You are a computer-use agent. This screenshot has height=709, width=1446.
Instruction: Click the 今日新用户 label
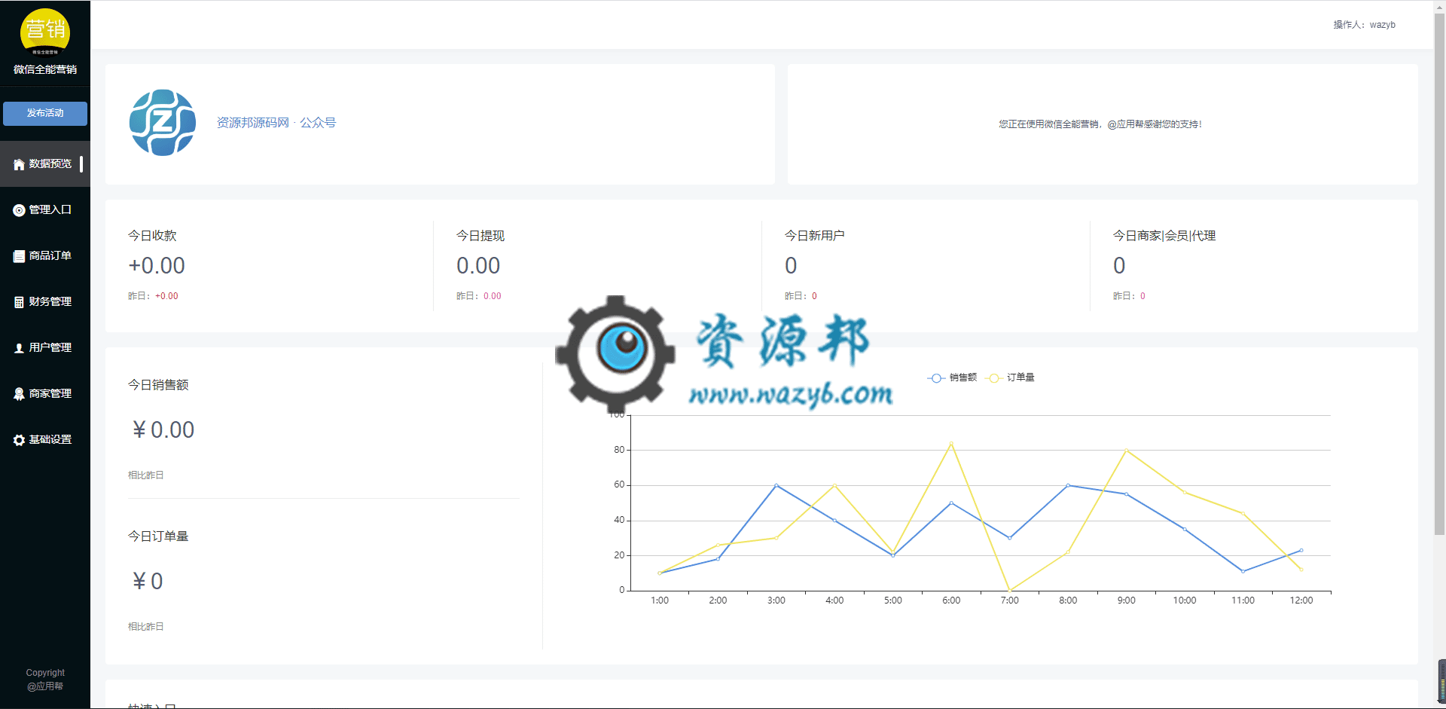pos(815,236)
